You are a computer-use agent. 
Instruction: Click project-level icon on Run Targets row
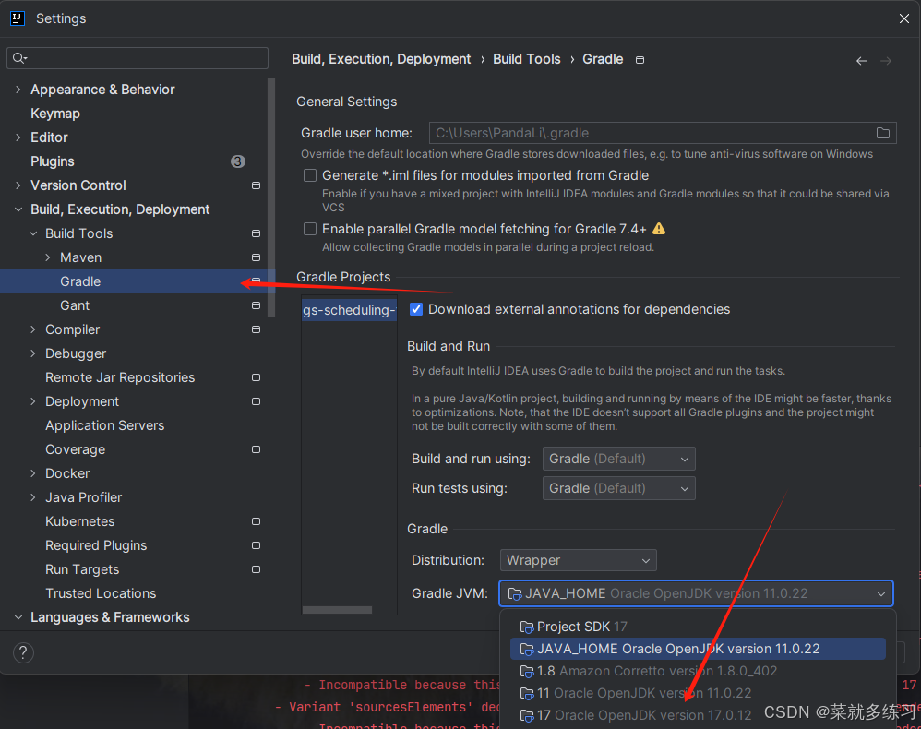pyautogui.click(x=257, y=569)
